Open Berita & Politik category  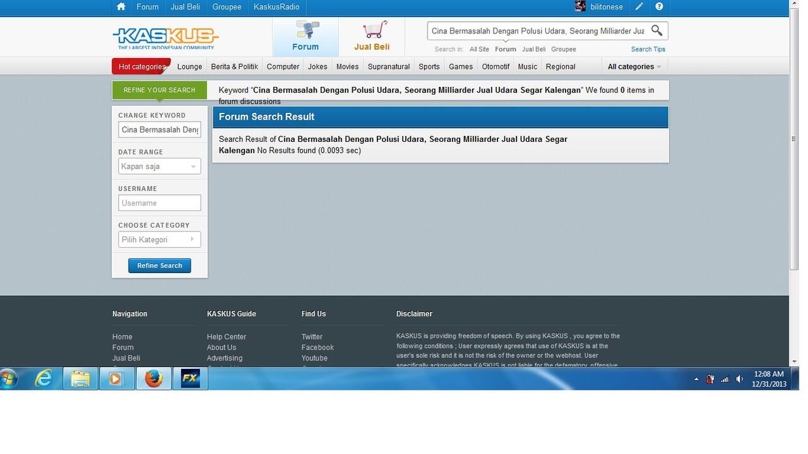pyautogui.click(x=234, y=67)
